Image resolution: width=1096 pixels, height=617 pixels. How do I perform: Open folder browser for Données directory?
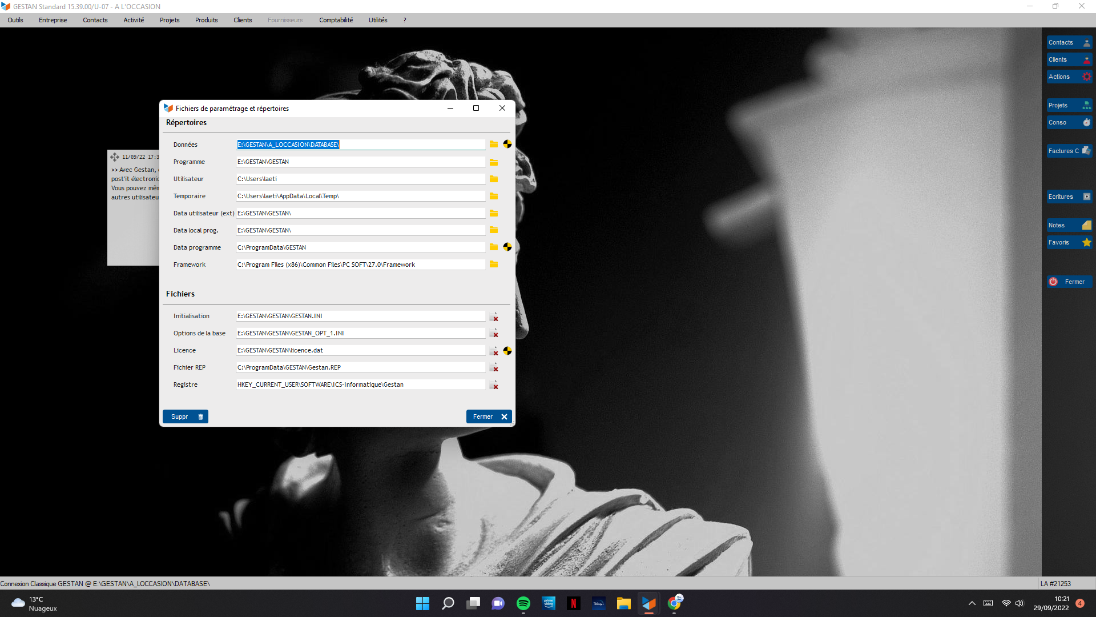(x=494, y=145)
